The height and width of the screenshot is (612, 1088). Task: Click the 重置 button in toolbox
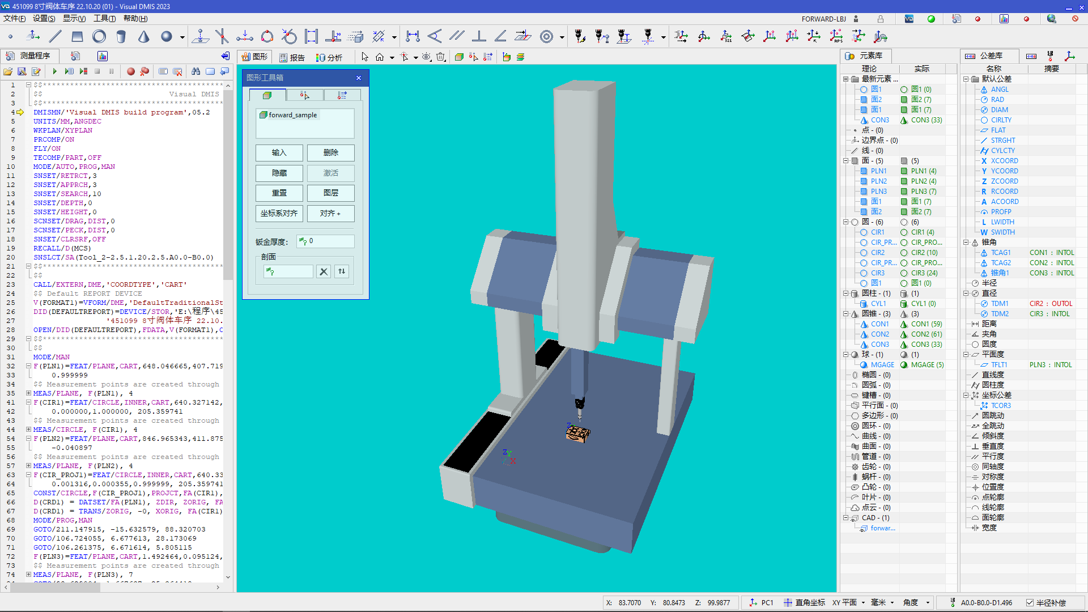pos(279,193)
